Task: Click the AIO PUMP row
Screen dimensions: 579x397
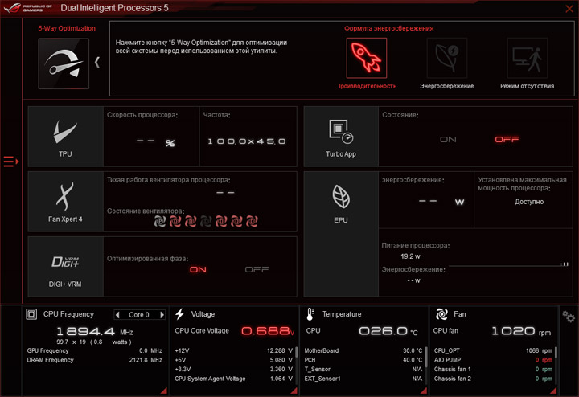Action: [x=493, y=360]
